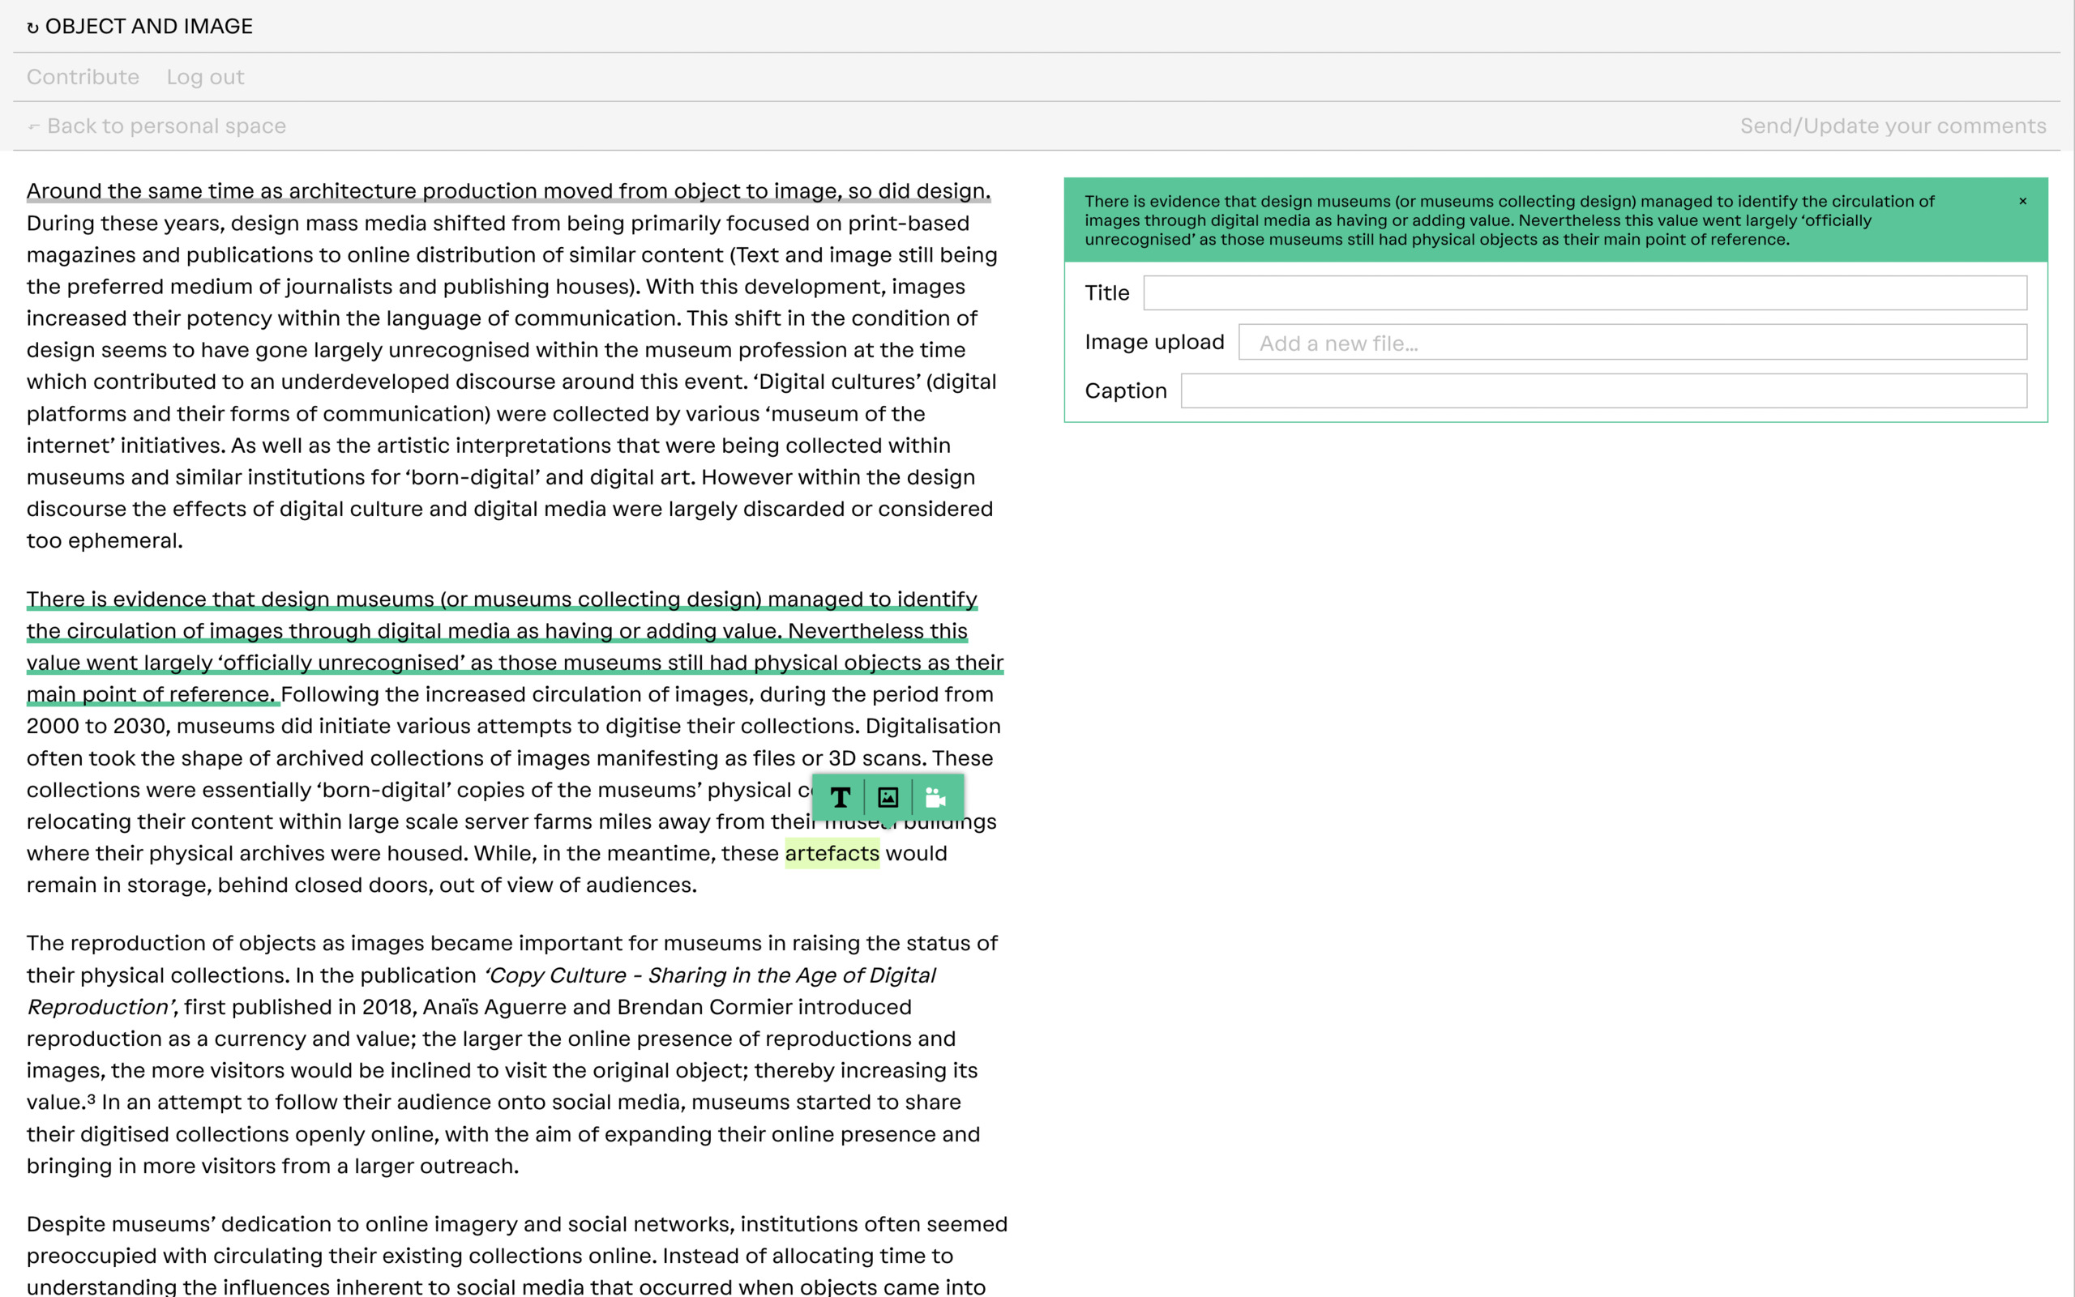The height and width of the screenshot is (1297, 2075).
Task: Click the OBJECT AND IMAGE site title
Action: pyautogui.click(x=148, y=27)
